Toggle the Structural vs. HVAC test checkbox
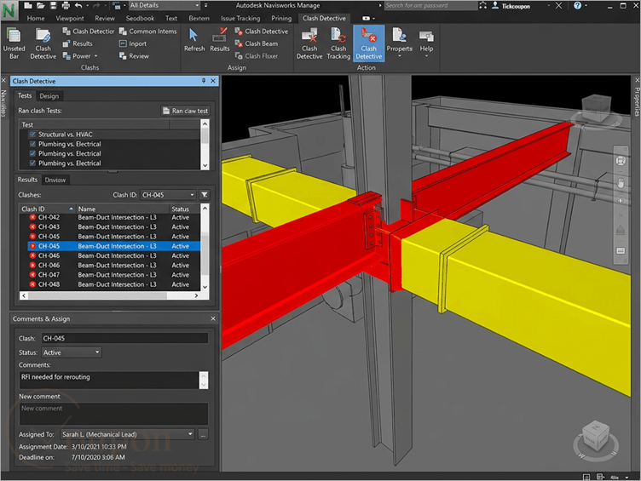The image size is (641, 481). pyautogui.click(x=32, y=135)
